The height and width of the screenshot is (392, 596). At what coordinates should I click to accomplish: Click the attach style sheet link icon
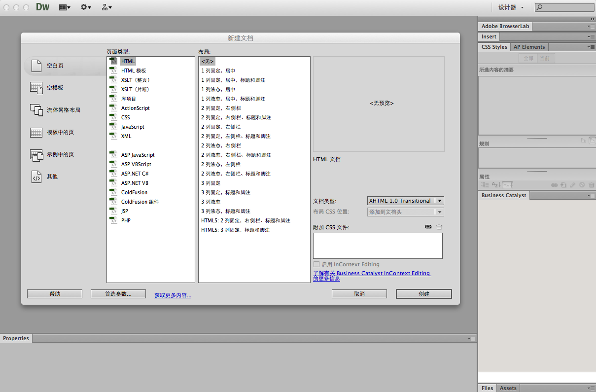point(428,227)
